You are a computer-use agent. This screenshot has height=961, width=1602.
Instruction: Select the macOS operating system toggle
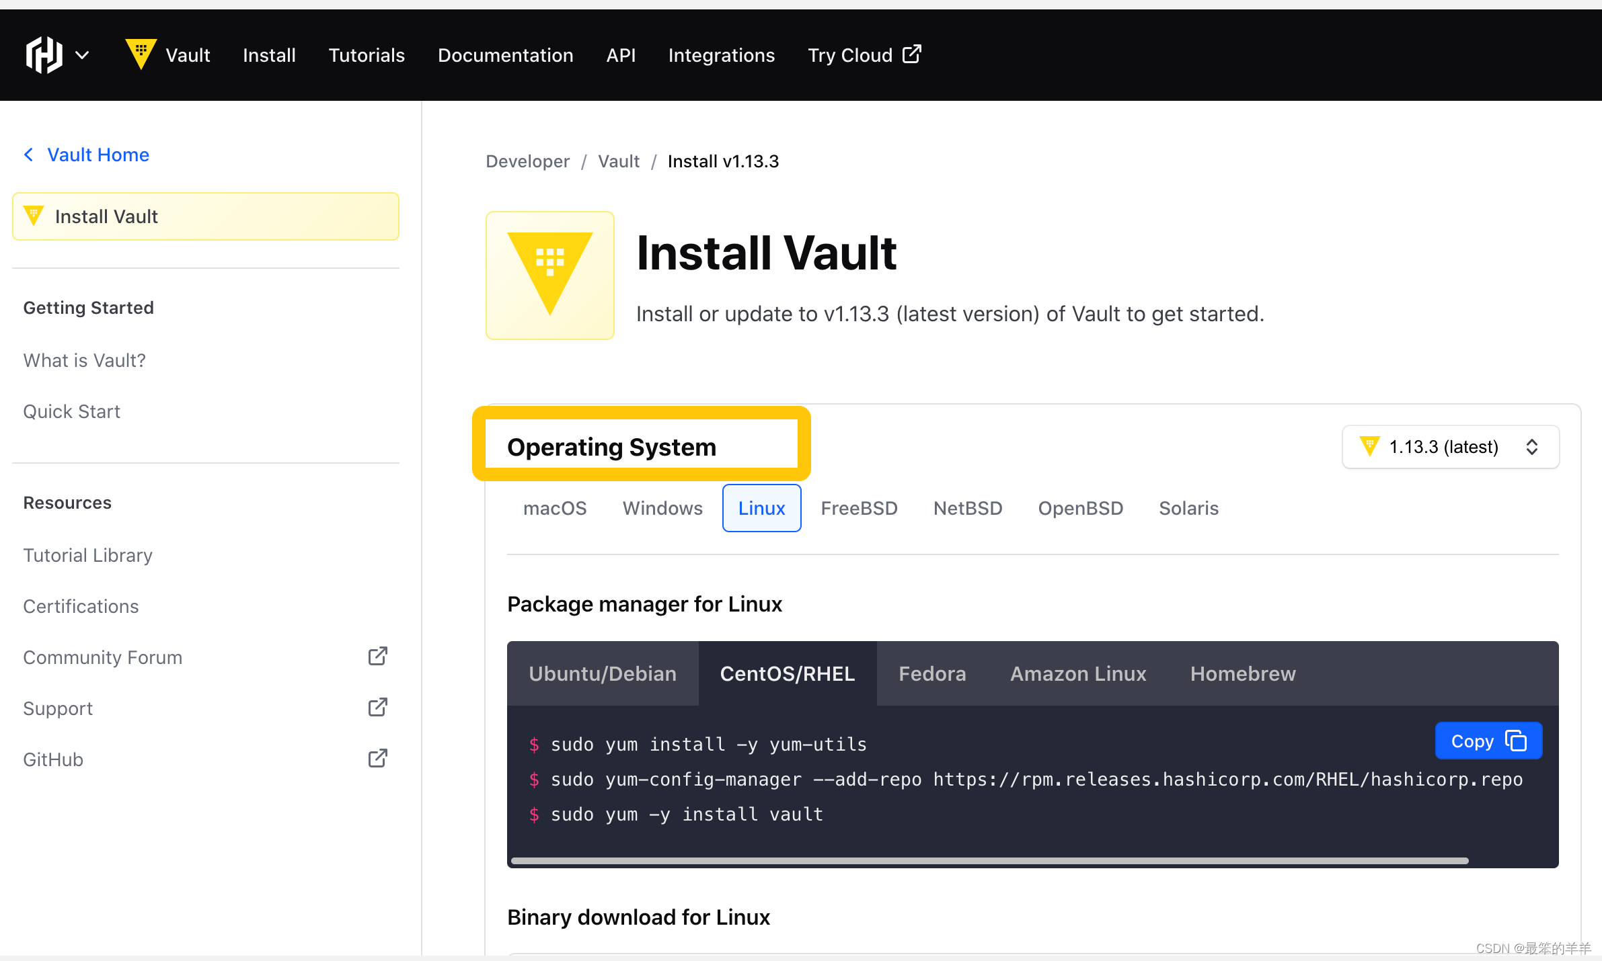click(553, 507)
